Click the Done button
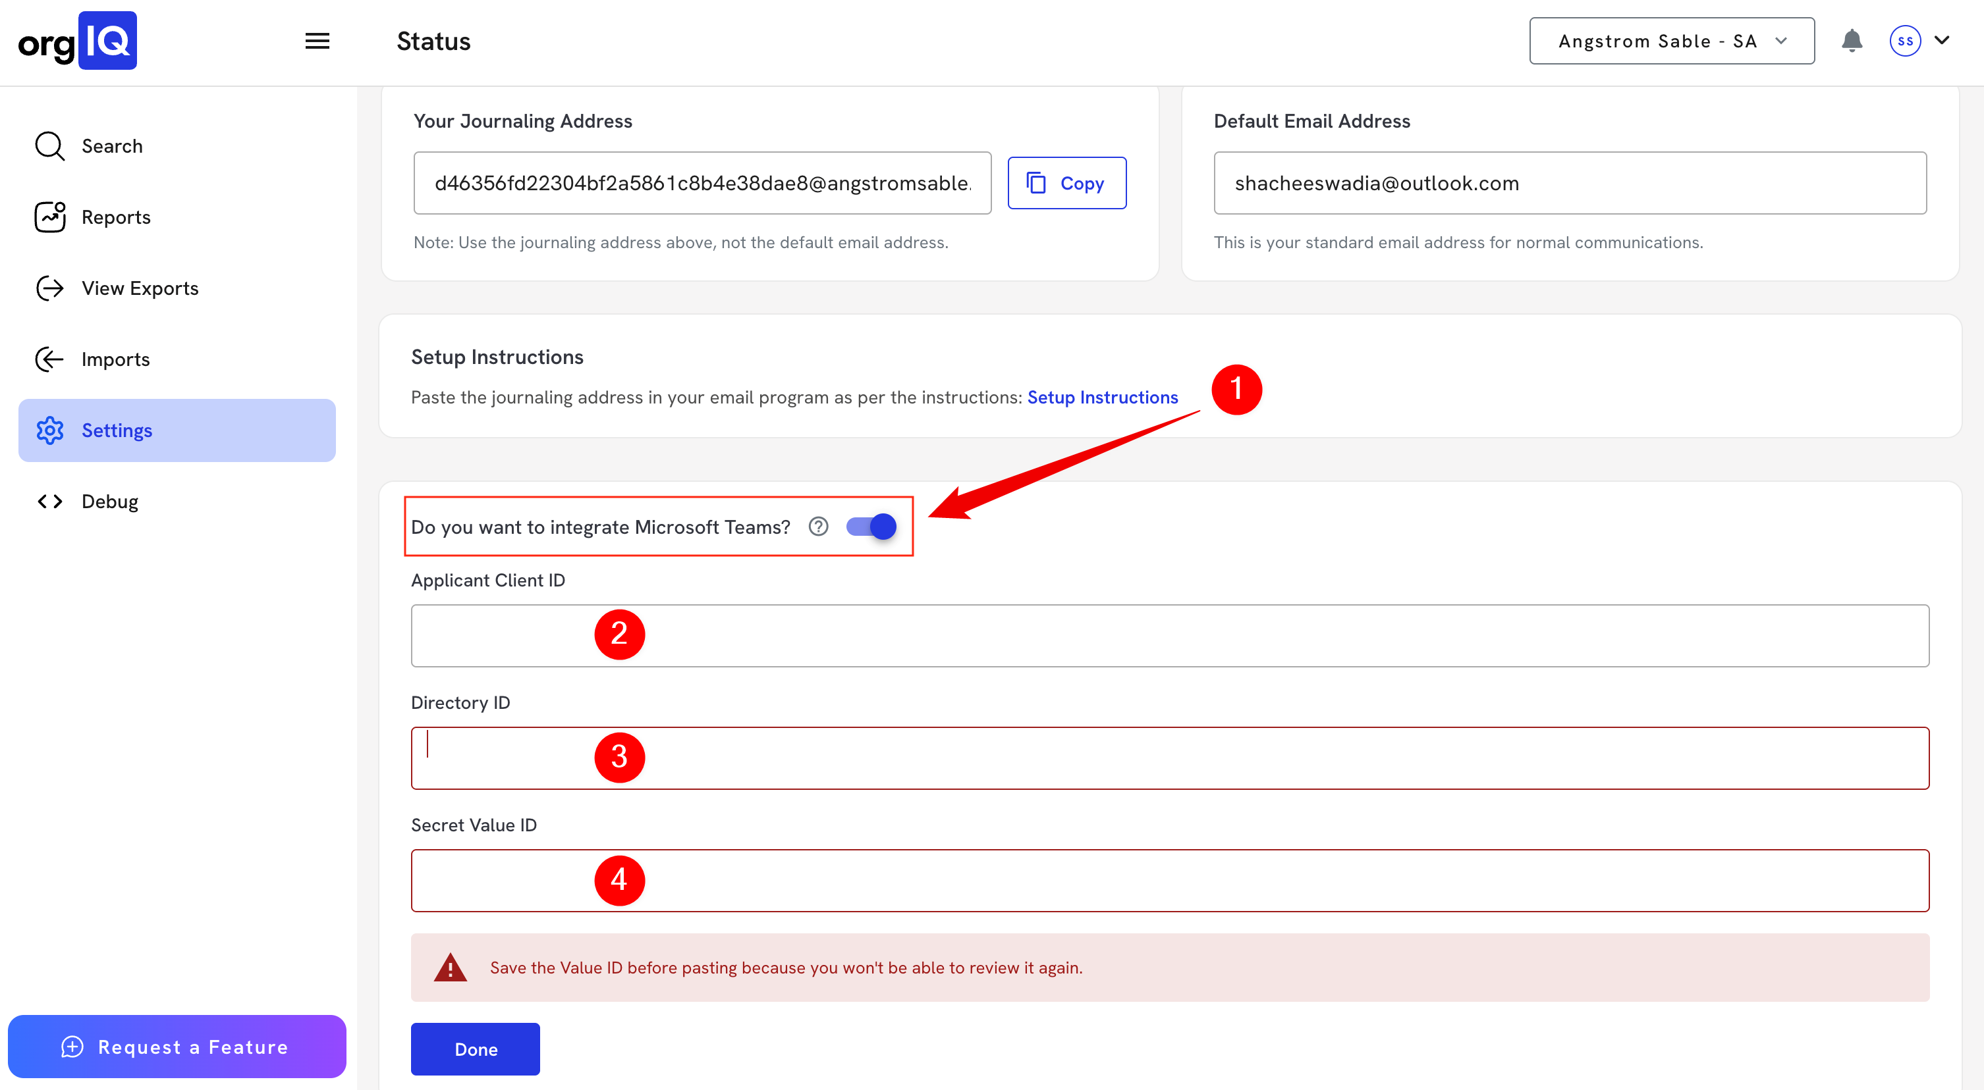Viewport: 1984px width, 1090px height. tap(475, 1049)
